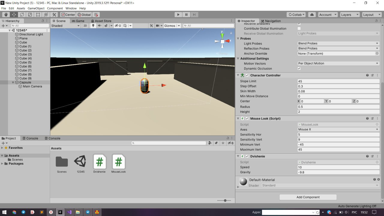Toggle 2D mode in Scene view
The height and width of the screenshot is (216, 384).
[85, 25]
